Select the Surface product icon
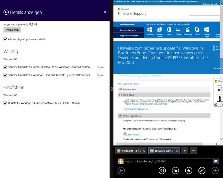 [x=178, y=31]
